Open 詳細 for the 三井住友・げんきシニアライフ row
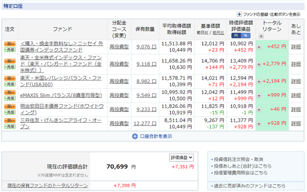The height and width of the screenshot is (192, 307). coord(296,123)
